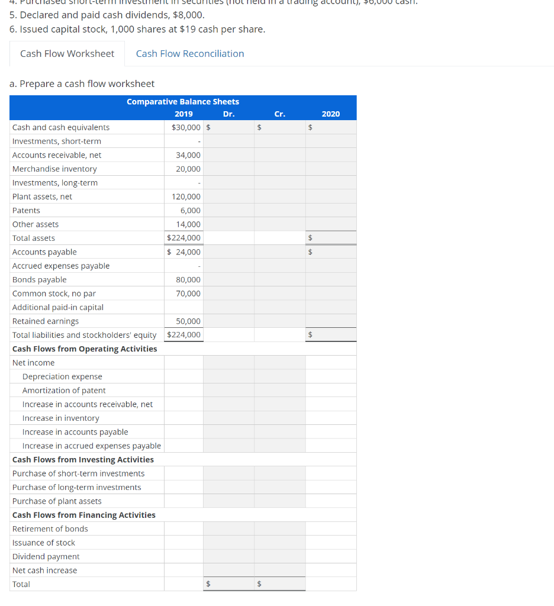Click the 120,000 Plant assets 2019 value

[x=186, y=196]
